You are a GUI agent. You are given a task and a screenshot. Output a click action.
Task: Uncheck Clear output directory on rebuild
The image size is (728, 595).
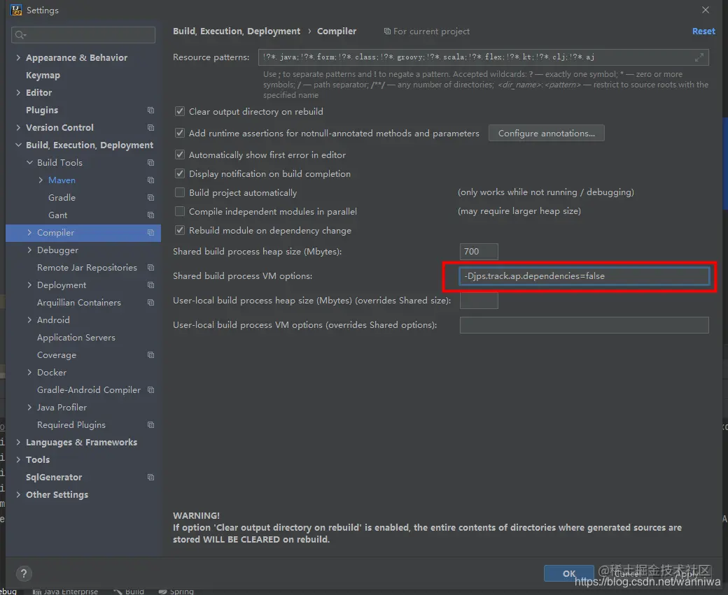[x=180, y=111]
